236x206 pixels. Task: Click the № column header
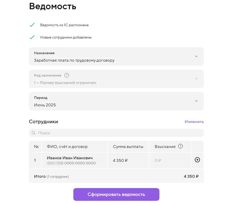click(x=36, y=147)
